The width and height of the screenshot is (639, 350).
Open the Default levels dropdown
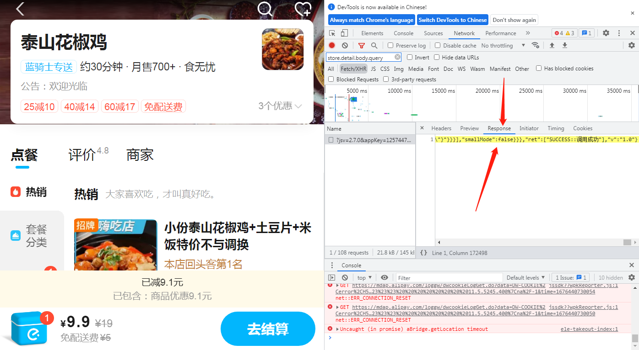[525, 277]
